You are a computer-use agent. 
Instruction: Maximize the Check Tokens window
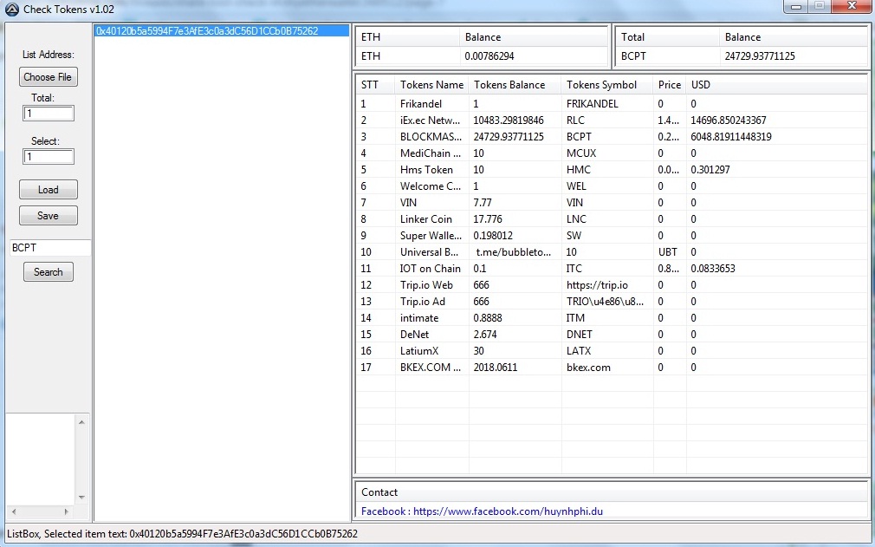819,7
